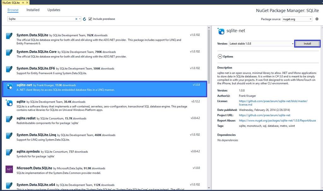Click the author name Frank Krueger in details
The height and width of the screenshot is (191, 323).
[x=247, y=96]
